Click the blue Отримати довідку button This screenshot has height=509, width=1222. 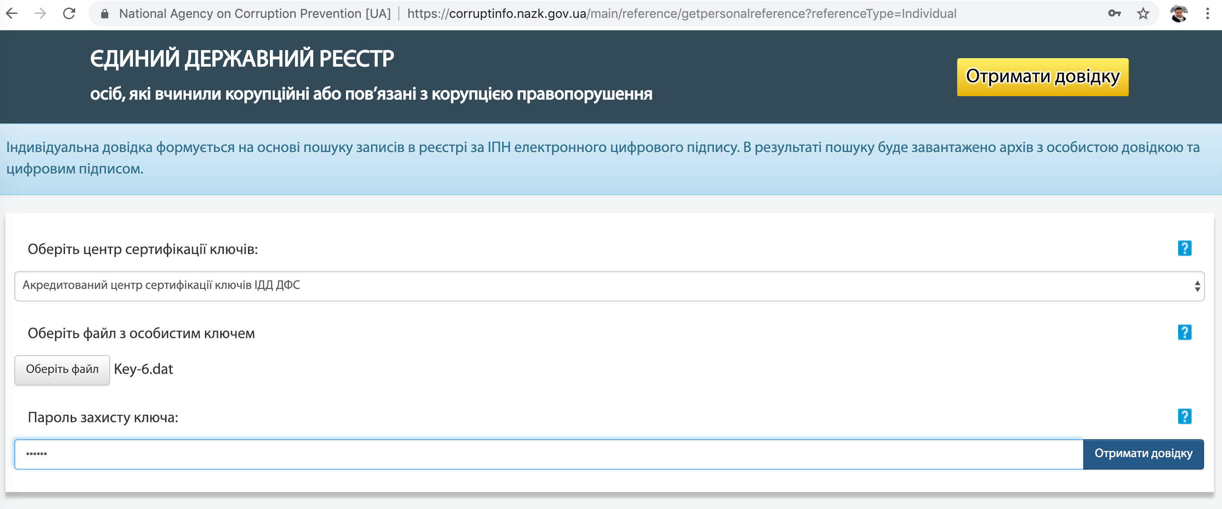pyautogui.click(x=1143, y=454)
